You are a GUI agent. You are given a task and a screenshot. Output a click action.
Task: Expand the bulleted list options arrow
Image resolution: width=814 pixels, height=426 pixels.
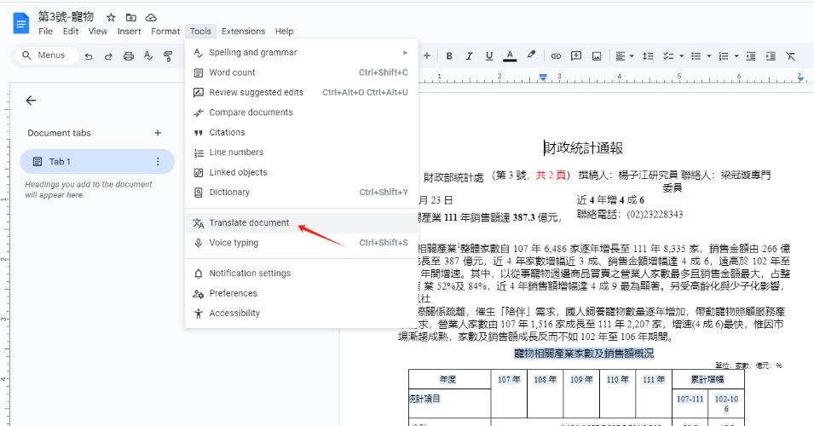pyautogui.click(x=708, y=56)
